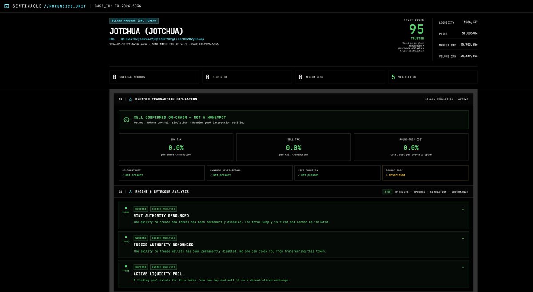This screenshot has width=533, height=292.
Task: Expand the Mint Authority Renounced finding
Action: 463,209
